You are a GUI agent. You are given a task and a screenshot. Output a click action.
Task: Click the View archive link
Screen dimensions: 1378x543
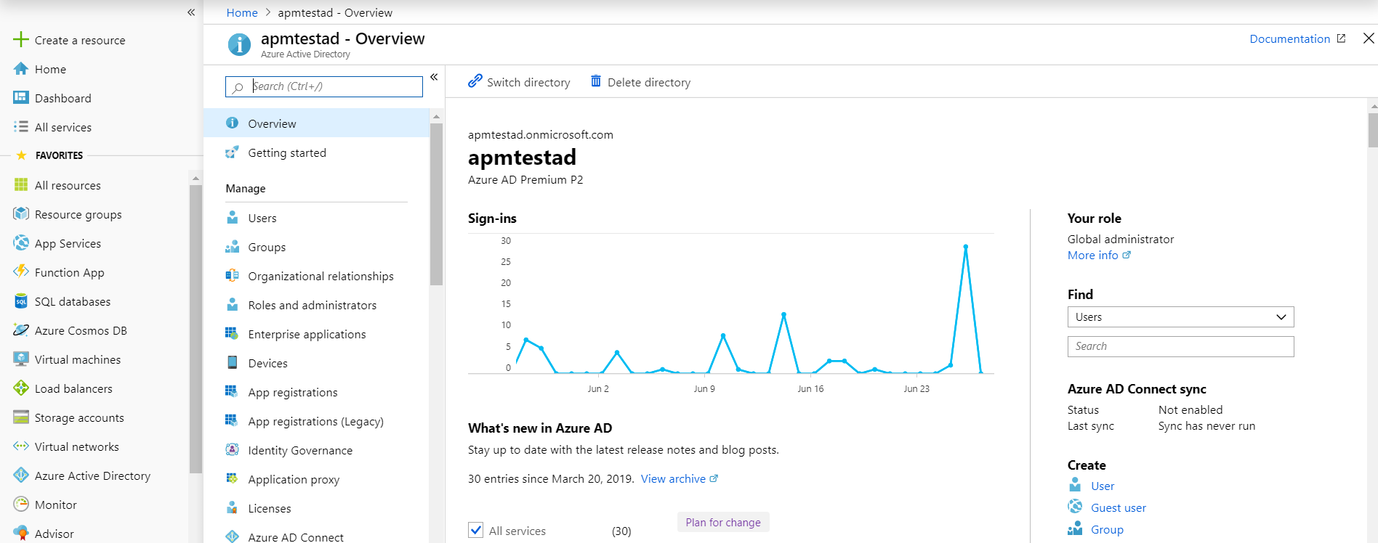coord(680,479)
